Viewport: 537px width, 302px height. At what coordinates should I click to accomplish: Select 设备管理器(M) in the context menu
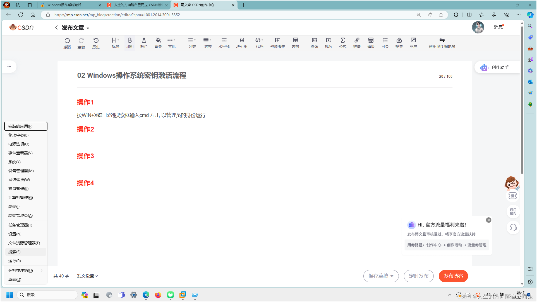click(21, 171)
